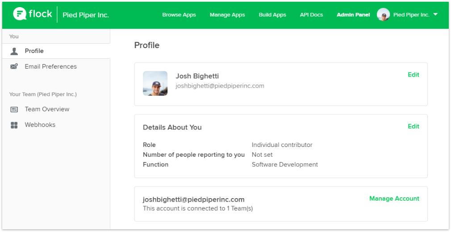Click the Role label
This screenshot has height=232, width=451.
[x=149, y=145]
